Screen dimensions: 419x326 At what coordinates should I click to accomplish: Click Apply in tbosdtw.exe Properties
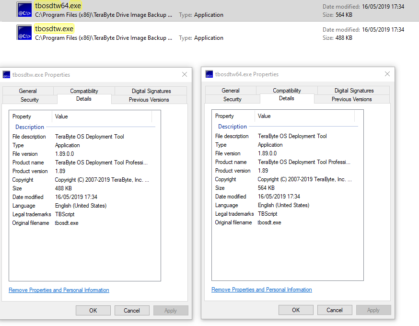pos(171,311)
